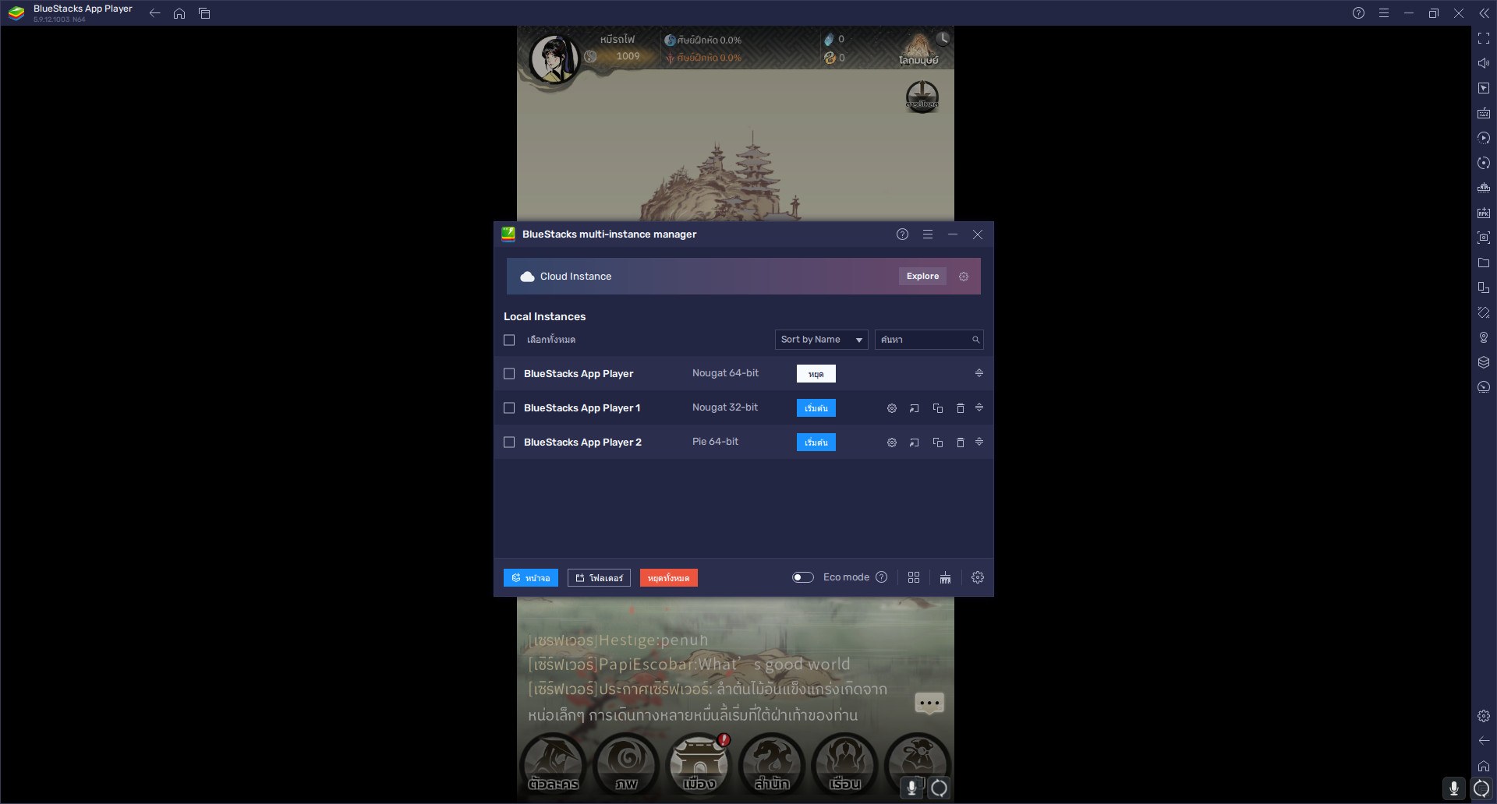Click the cursor lock icon in sidebar
The height and width of the screenshot is (804, 1497).
point(1484,88)
